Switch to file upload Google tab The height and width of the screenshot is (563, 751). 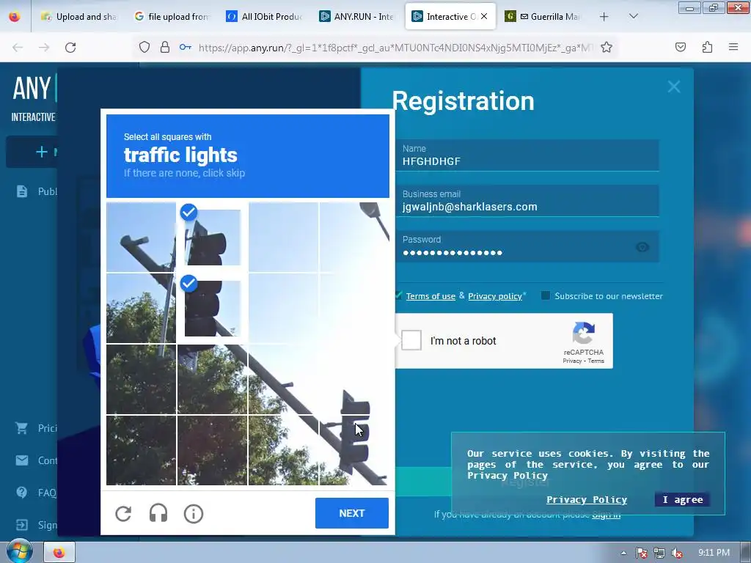point(172,16)
